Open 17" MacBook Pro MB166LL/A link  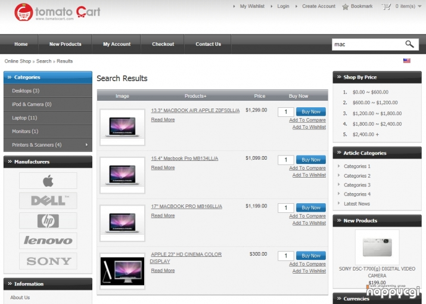[186, 206]
